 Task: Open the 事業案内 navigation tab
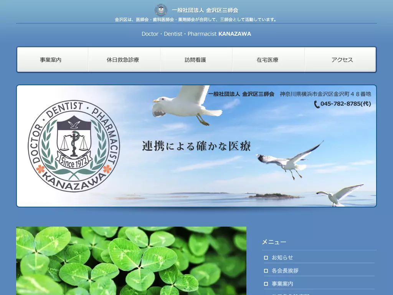pos(53,60)
